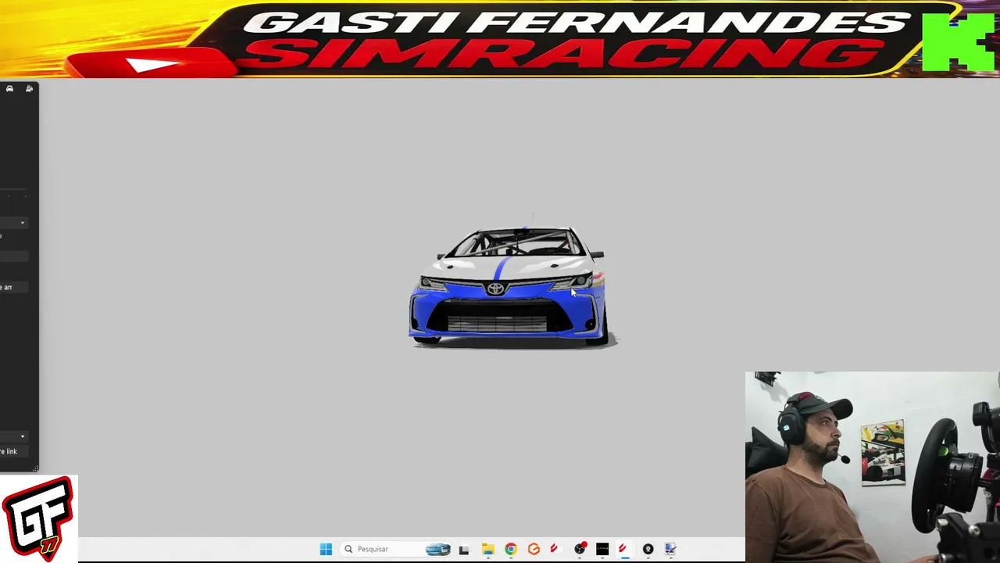Screen dimensions: 1000x563
Task: Click the second car view icon in the dark panel
Action: 29,89
